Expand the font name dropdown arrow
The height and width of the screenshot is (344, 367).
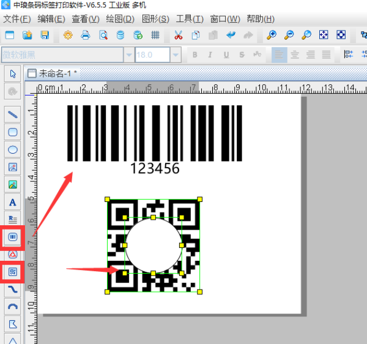click(129, 55)
